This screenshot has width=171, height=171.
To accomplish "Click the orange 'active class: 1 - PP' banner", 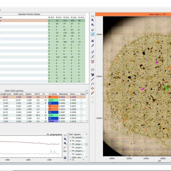I will tap(133, 14).
